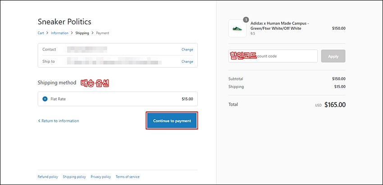383x185 pixels.
Task: Open the Refund policy link
Action: tap(48, 177)
